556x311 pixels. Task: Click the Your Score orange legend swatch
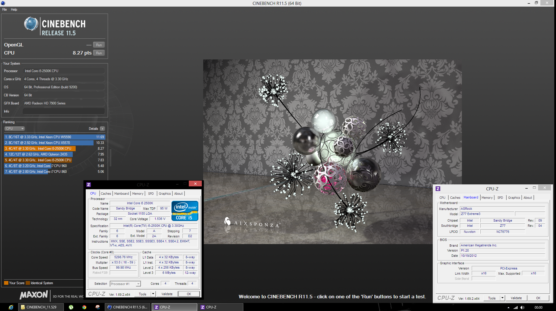(x=6, y=283)
